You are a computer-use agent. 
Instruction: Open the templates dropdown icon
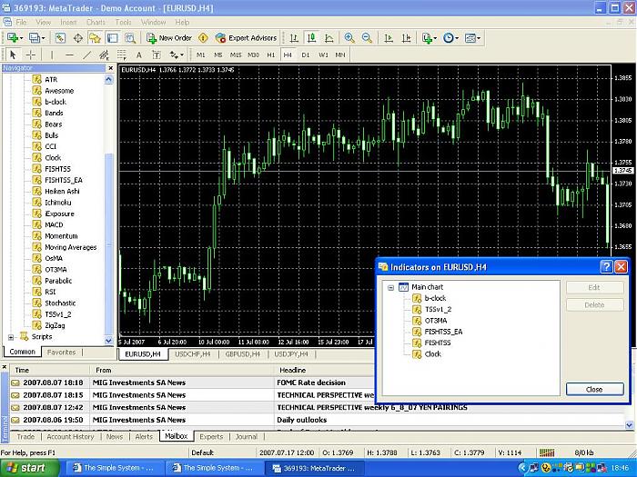472,38
